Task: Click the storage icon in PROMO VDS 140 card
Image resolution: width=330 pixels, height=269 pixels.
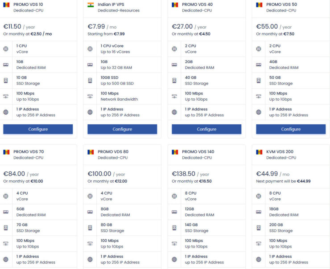Action: coord(174,228)
